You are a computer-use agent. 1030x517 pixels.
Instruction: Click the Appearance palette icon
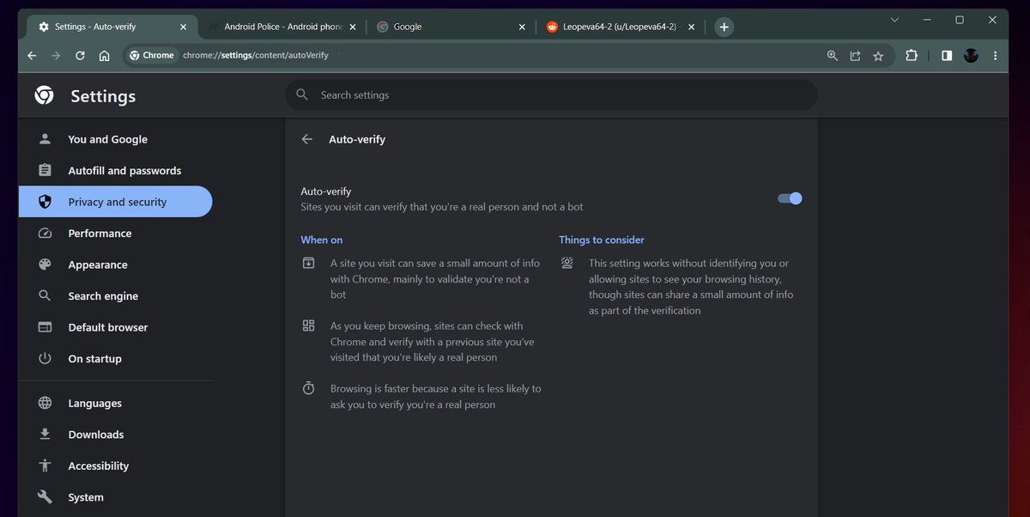pos(44,265)
